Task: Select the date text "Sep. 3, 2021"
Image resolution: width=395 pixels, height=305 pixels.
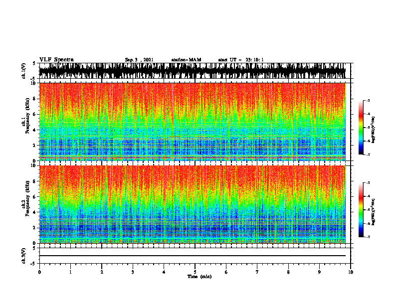Action: click(x=139, y=60)
